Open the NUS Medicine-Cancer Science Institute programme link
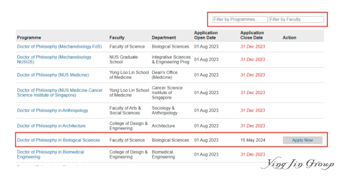Screen dimensions: 339x179 pos(59,93)
